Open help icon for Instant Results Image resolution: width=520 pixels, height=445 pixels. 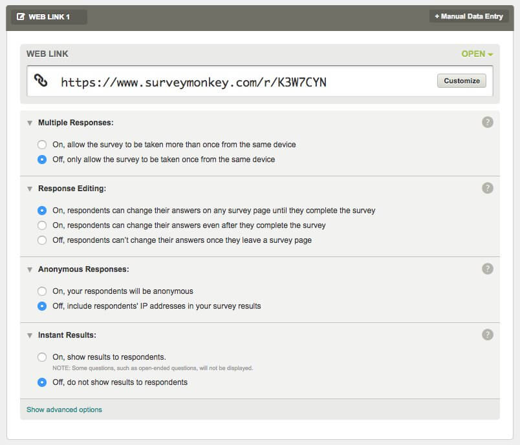click(x=487, y=335)
